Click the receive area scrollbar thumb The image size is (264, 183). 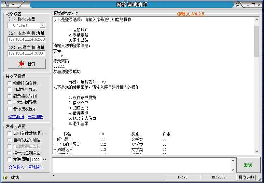(x=257, y=41)
